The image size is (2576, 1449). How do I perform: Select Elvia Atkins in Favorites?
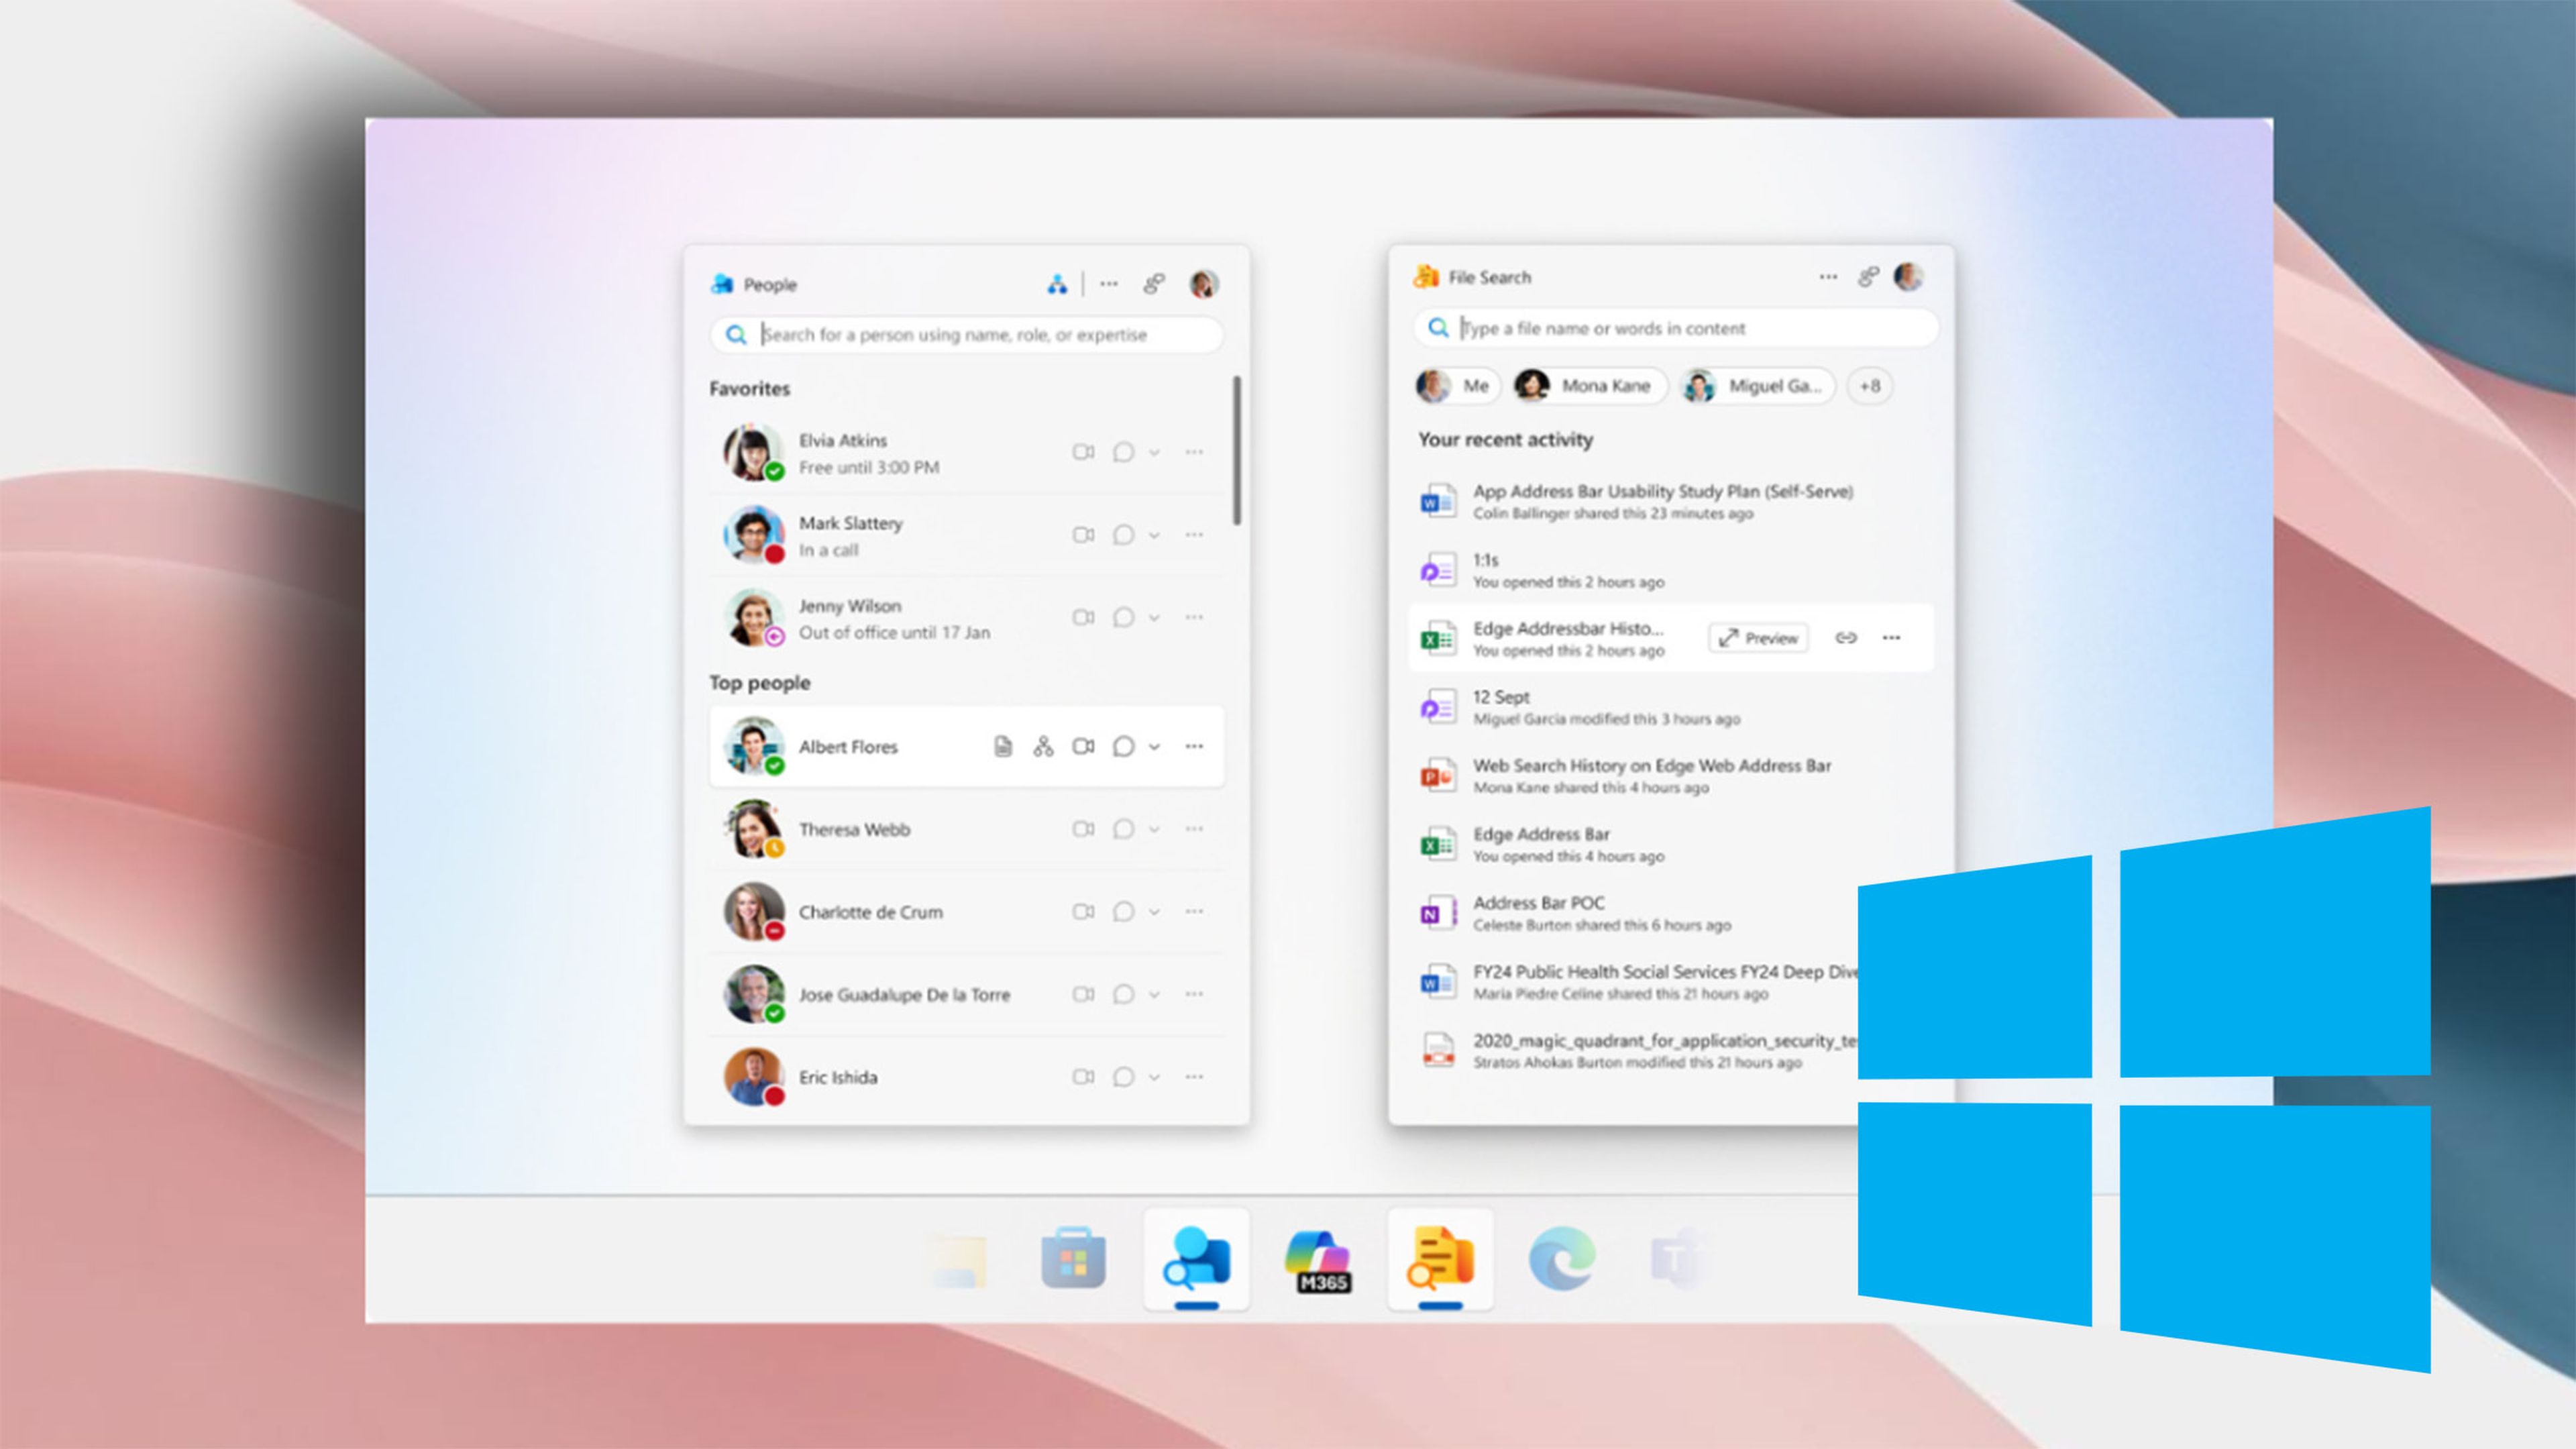click(x=966, y=453)
